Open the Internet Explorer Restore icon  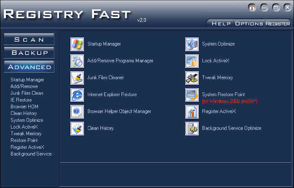(x=77, y=95)
